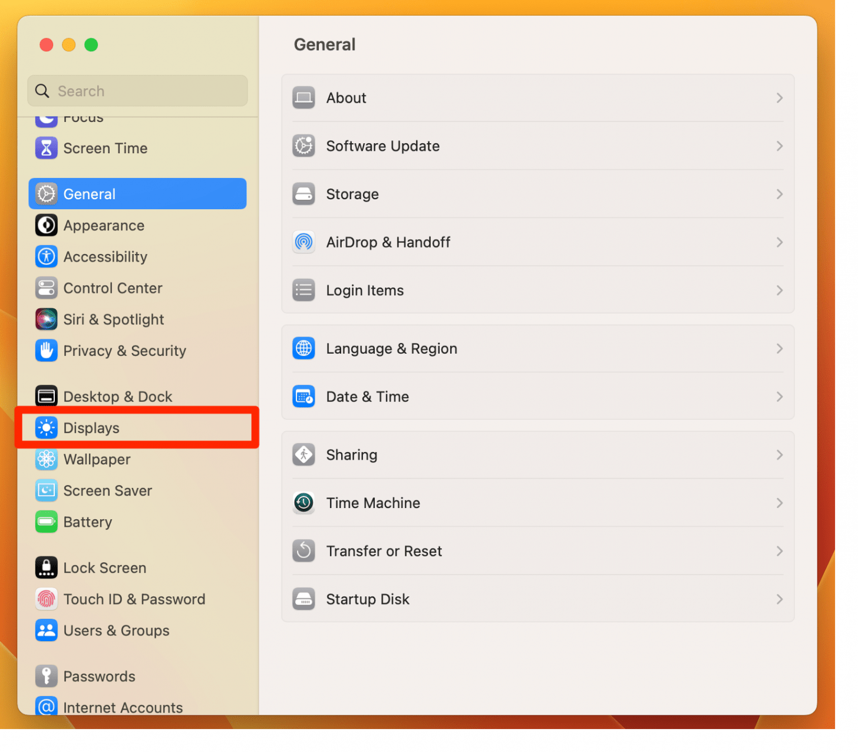Click the Time Machine clock icon
Image resolution: width=858 pixels, height=752 pixels.
pos(303,503)
